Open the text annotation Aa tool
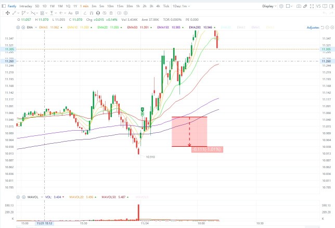 point(70,13)
